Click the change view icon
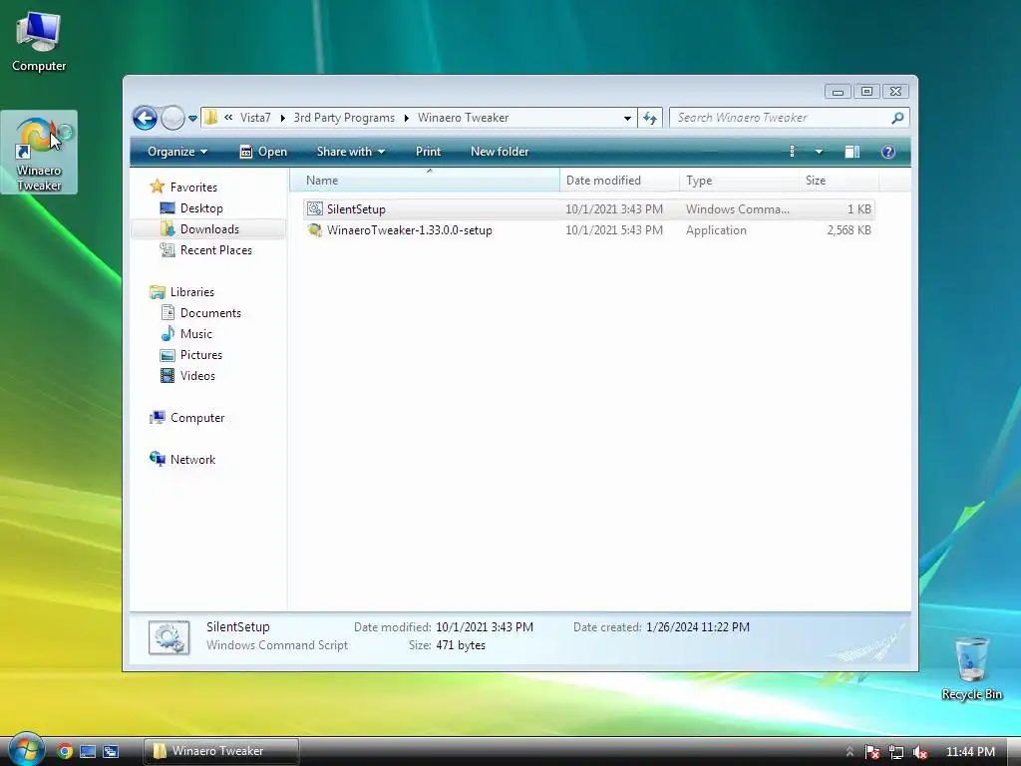 point(792,152)
